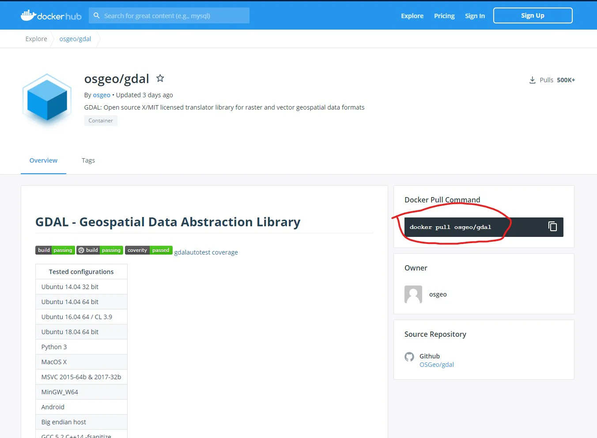The image size is (597, 438).
Task: Open the Pricing page
Action: (x=444, y=16)
